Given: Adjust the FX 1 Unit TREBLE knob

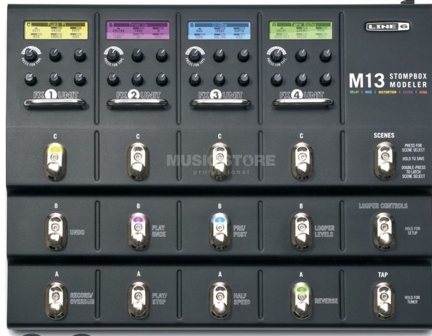Looking at the screenshot, I should click(x=55, y=80).
